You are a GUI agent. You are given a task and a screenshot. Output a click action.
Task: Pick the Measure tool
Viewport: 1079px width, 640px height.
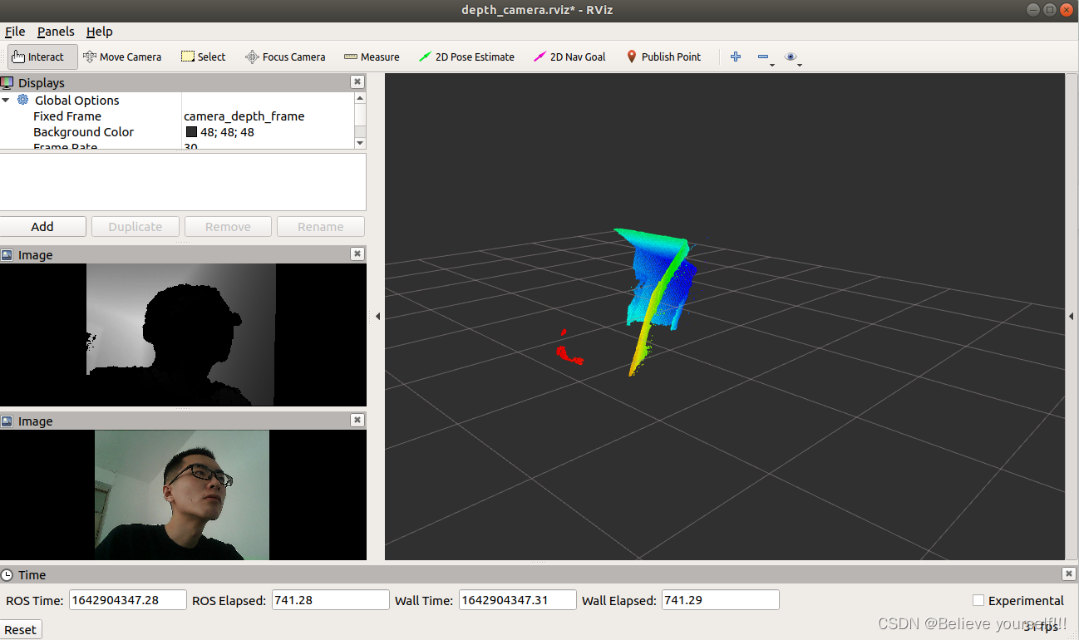point(372,57)
